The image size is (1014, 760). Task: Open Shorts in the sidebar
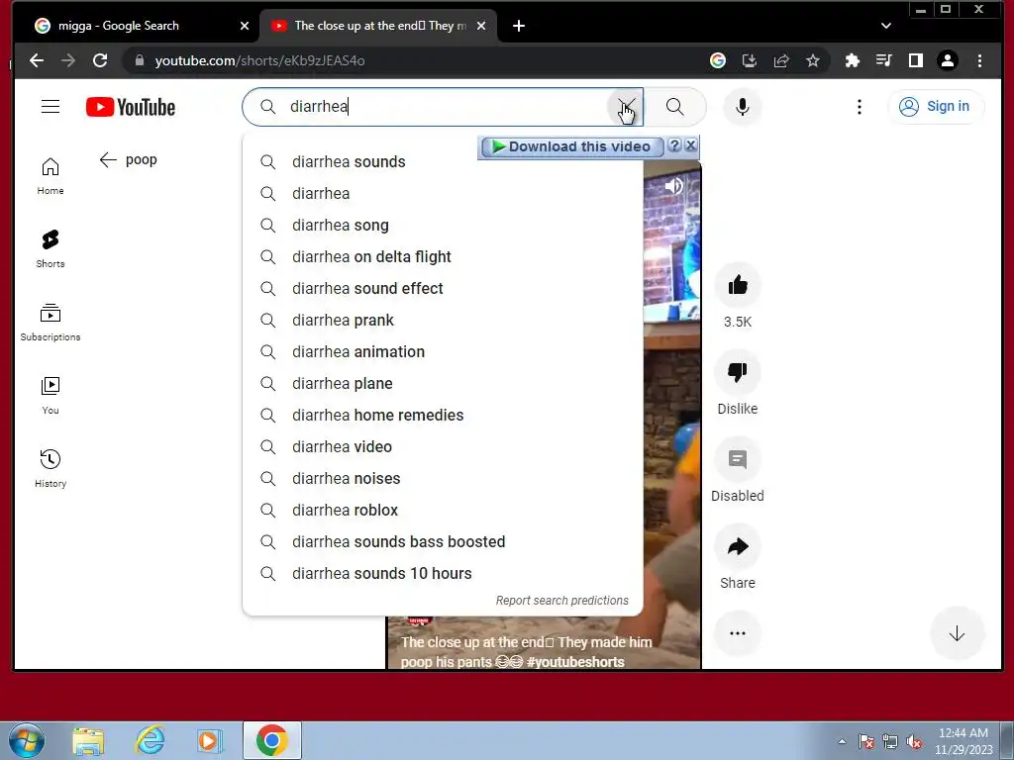51,249
